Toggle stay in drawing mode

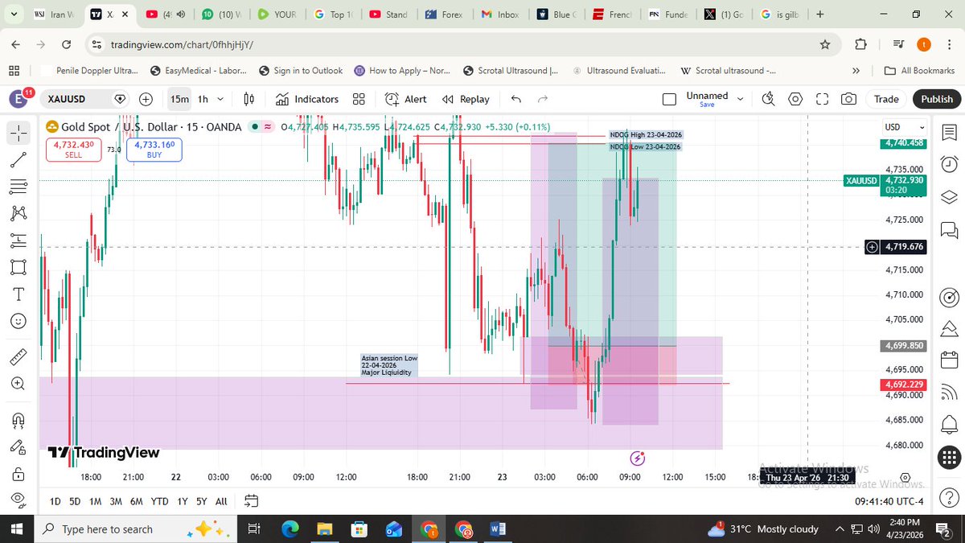(x=20, y=446)
